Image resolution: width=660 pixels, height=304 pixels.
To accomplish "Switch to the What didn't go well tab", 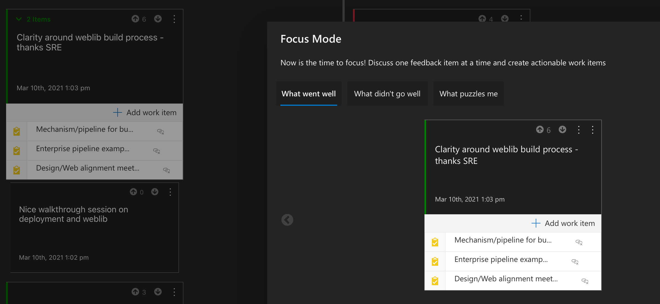I will [x=387, y=94].
